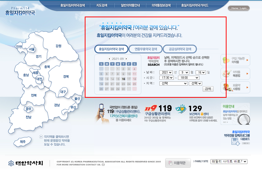Click the Korean Pharmaceutical Association logo
This screenshot has width=262, height=178.
point(26,163)
